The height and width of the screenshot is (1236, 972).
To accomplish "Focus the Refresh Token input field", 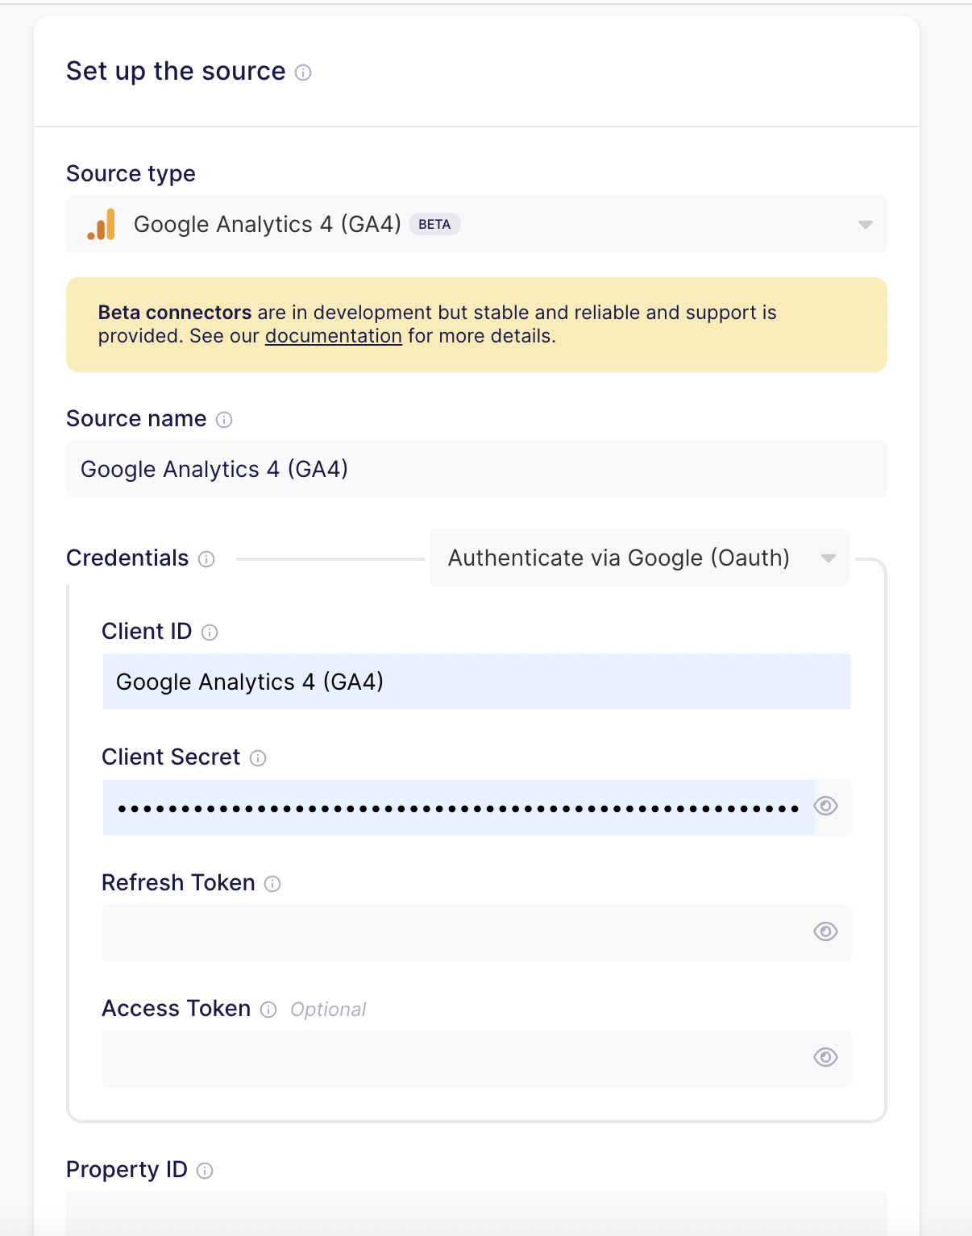I will [x=476, y=933].
